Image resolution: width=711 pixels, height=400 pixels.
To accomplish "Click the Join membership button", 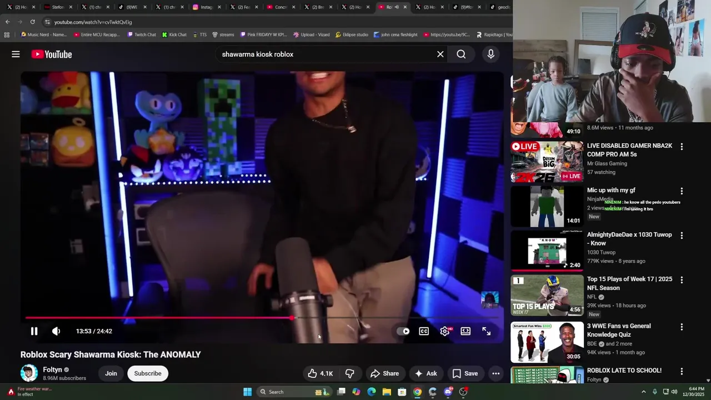I will point(111,373).
